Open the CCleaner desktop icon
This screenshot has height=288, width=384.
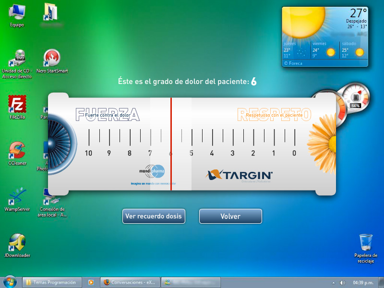coord(17,151)
